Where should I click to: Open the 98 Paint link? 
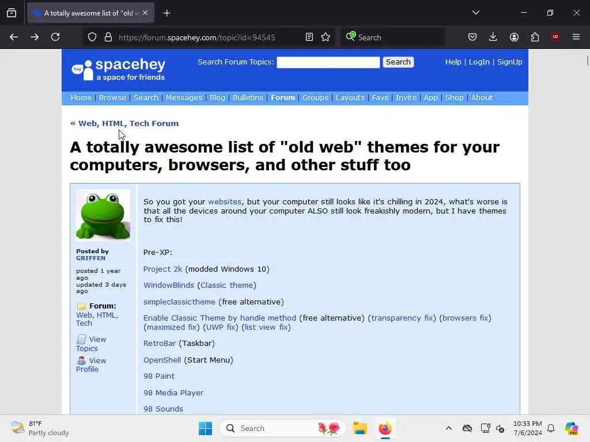[x=159, y=376]
